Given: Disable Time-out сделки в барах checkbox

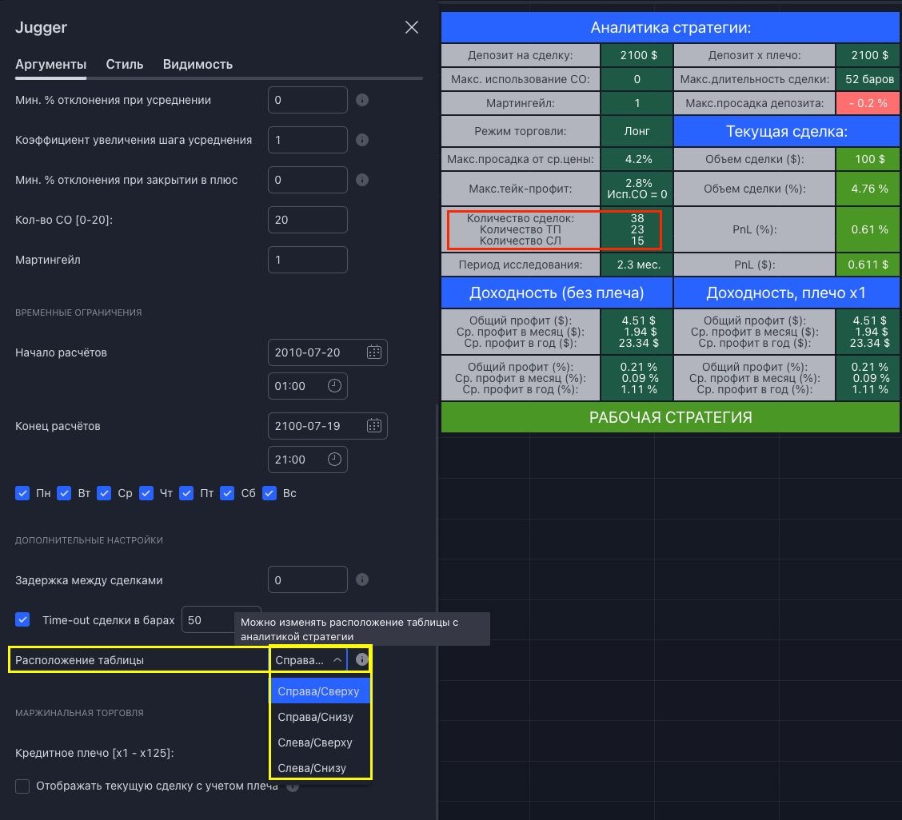Looking at the screenshot, I should click(x=22, y=619).
